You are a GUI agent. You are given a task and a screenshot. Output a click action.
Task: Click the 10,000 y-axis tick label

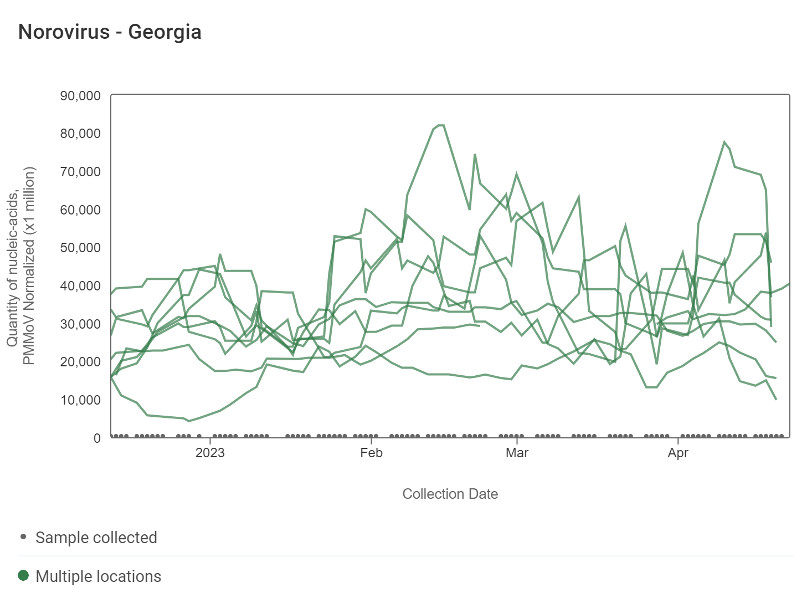(x=81, y=400)
